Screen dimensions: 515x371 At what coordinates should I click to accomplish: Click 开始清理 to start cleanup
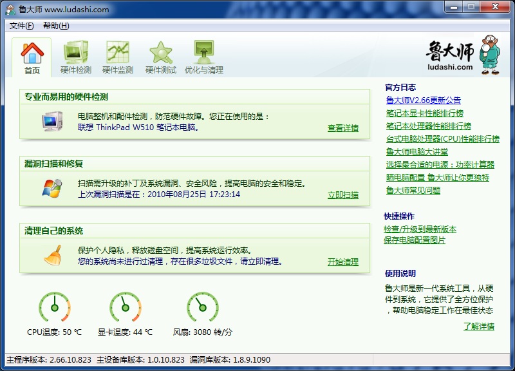pos(343,262)
